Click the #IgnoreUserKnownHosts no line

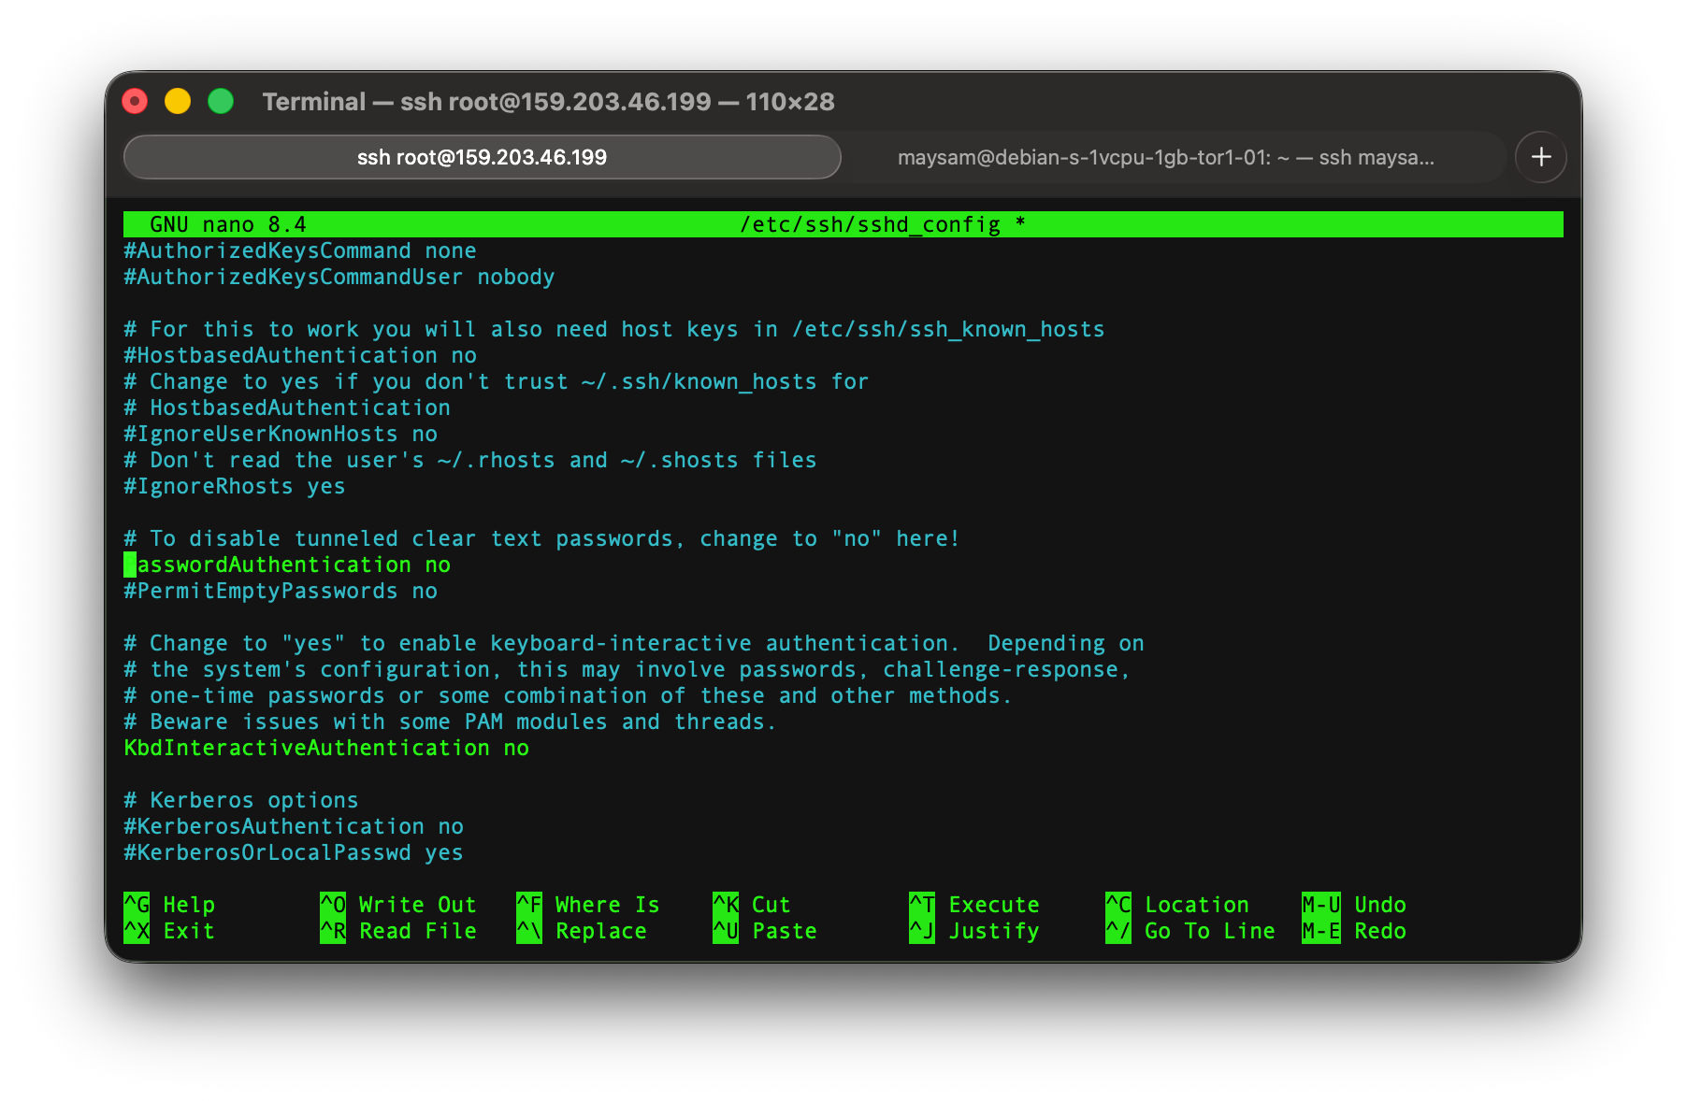coord(281,434)
